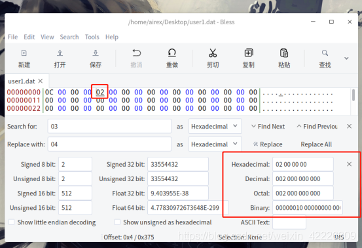Viewport: 362px width, 248px height.
Task: Click offset 00000022 in hex view
Action: point(24,108)
